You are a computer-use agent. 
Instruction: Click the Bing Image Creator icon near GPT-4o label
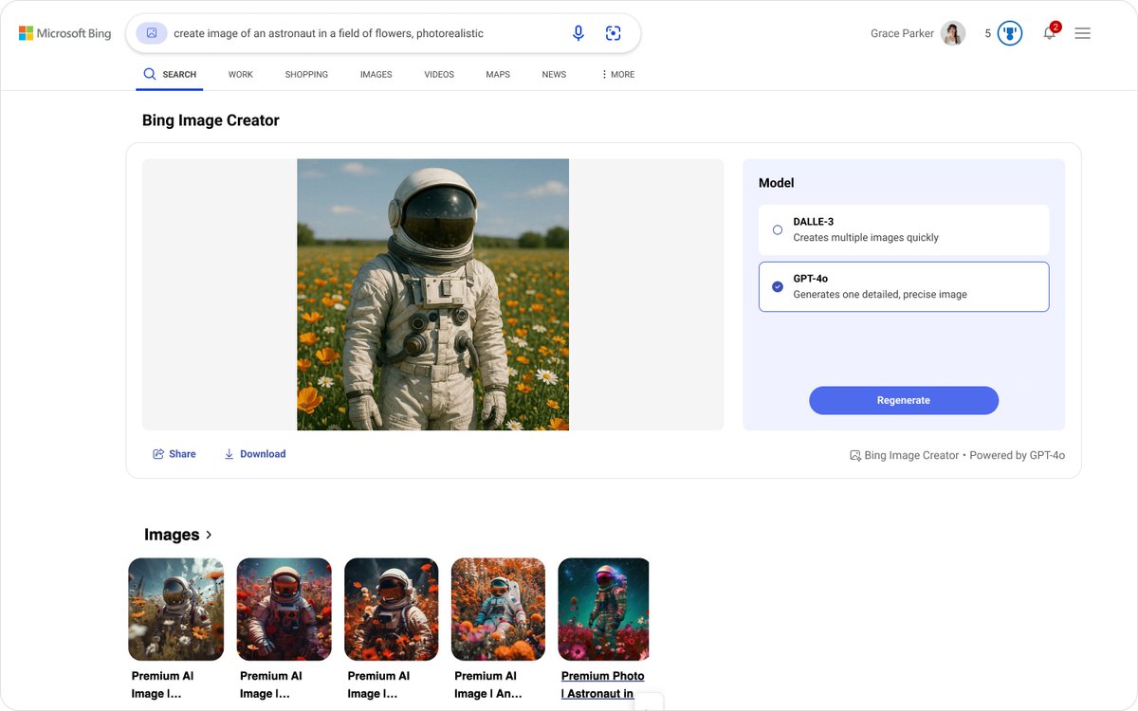coord(854,455)
